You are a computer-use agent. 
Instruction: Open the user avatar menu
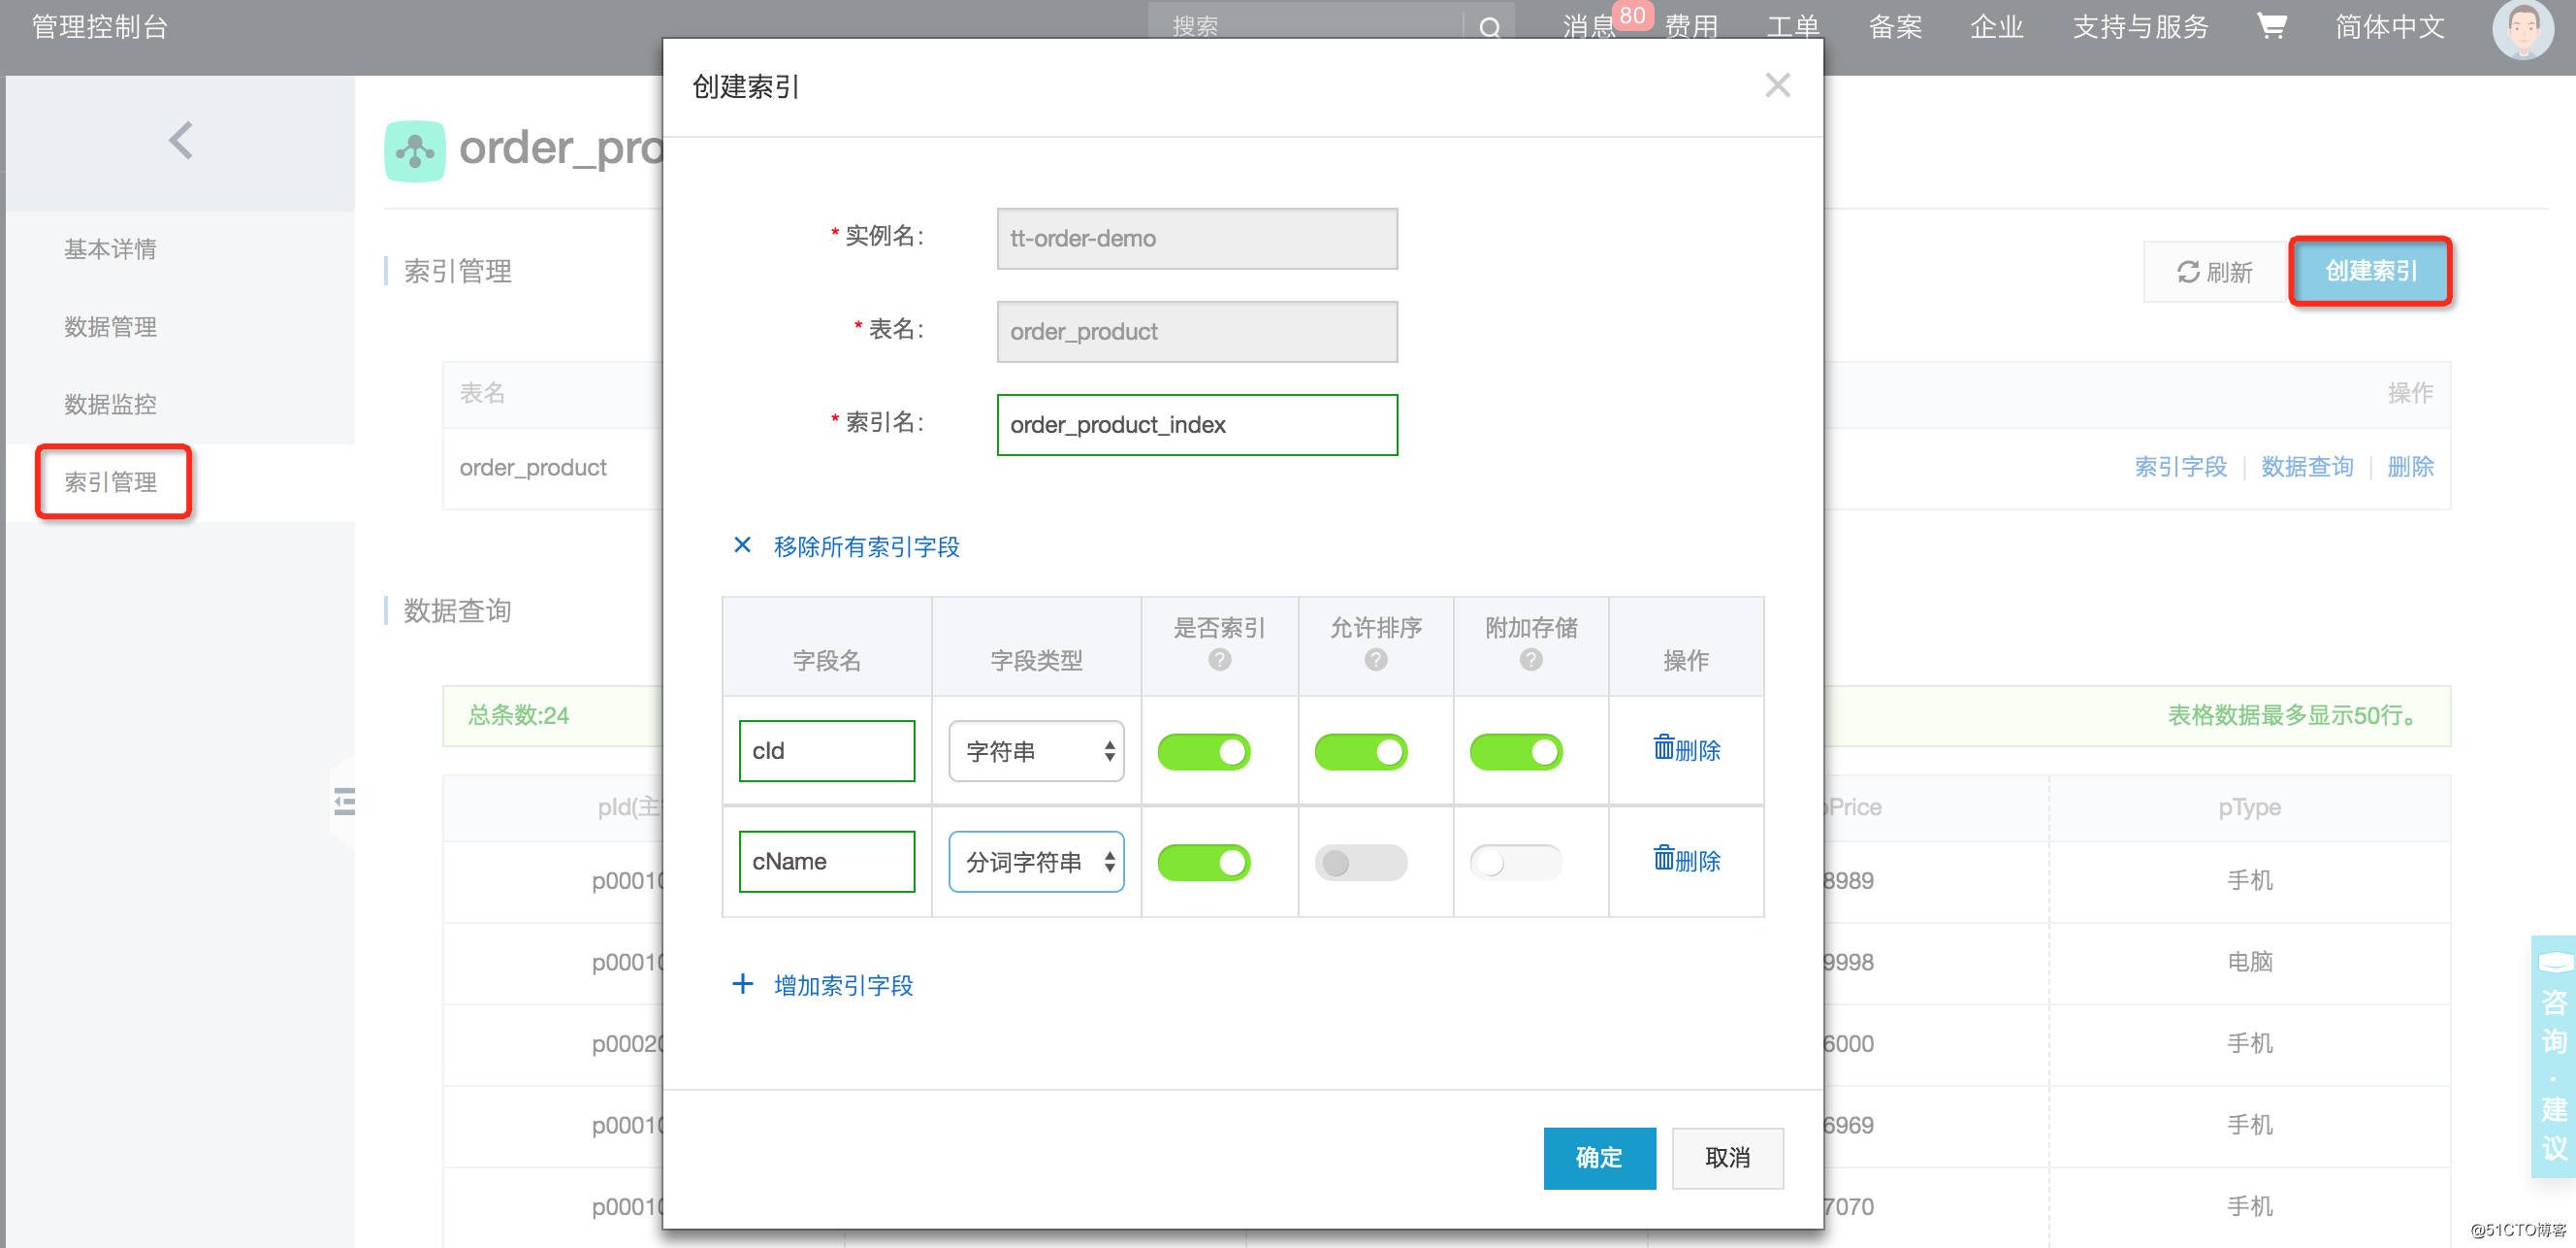2522,29
